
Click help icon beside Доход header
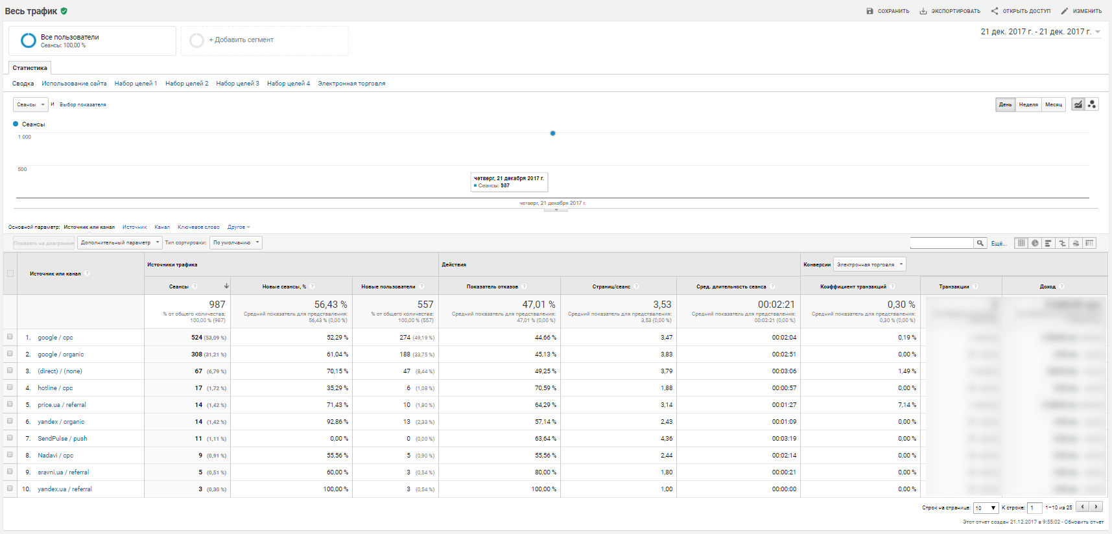1061,286
